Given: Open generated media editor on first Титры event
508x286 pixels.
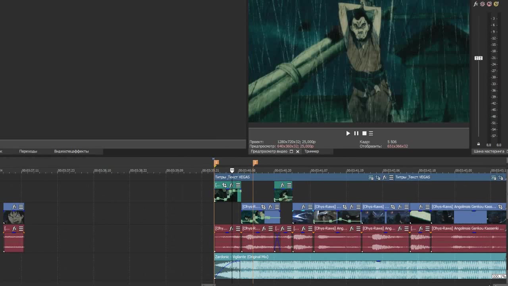Looking at the screenshot, I should point(371,178).
